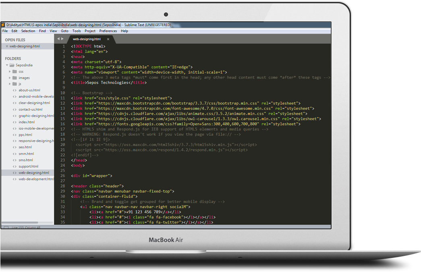
Task: Open graphic-designing.html in sidebar
Action: 36,116
